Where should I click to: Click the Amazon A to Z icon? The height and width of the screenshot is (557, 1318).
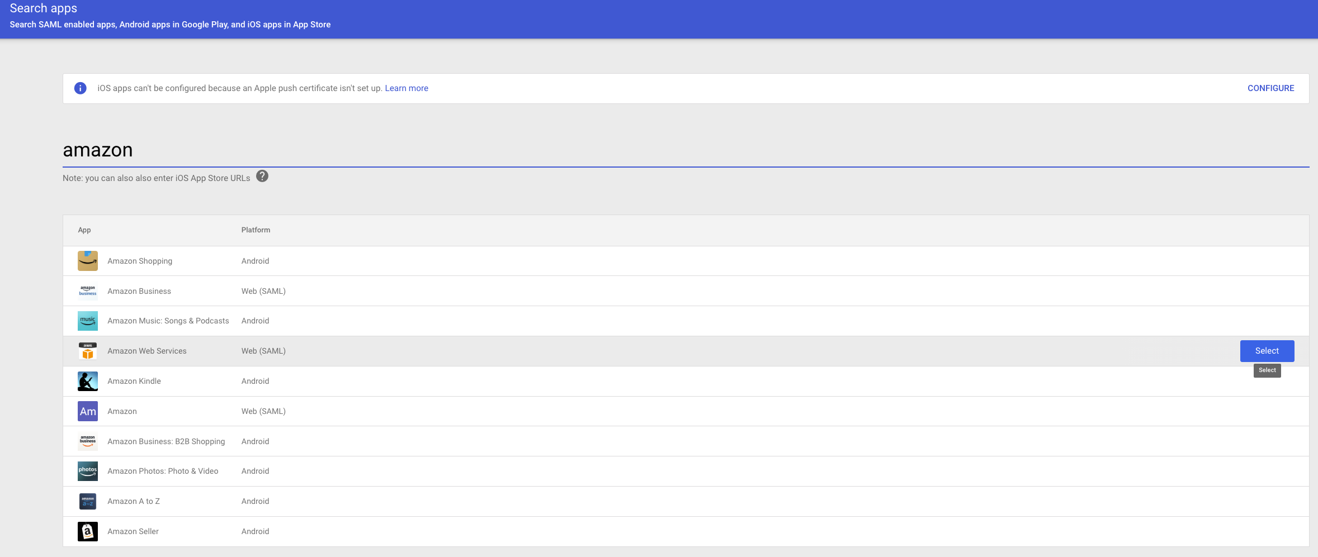pyautogui.click(x=88, y=501)
